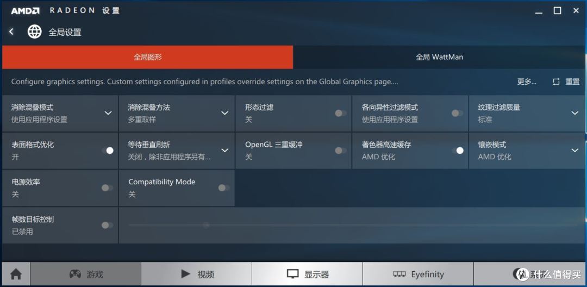
Task: Enable 电源效率 switch
Action: (x=107, y=188)
